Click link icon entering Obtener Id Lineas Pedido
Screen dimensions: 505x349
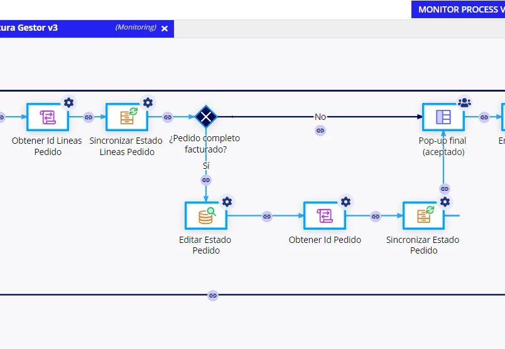click(2, 117)
